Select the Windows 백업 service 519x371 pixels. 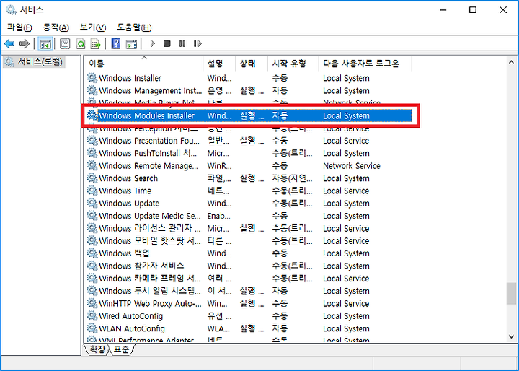tap(248, 253)
